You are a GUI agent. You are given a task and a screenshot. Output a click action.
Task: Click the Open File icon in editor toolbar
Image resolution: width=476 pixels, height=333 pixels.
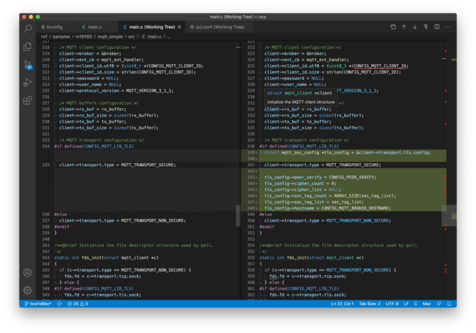pyautogui.click(x=393, y=27)
